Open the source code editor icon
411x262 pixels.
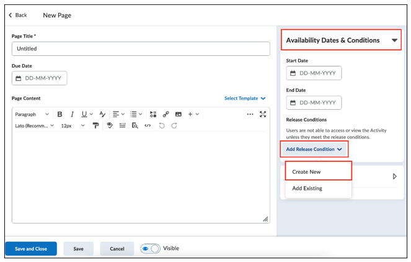coord(148,125)
